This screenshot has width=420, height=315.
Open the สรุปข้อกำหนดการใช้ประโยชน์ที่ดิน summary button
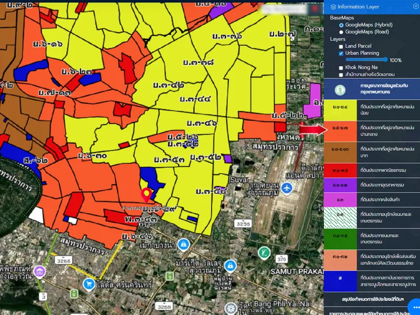(371, 299)
